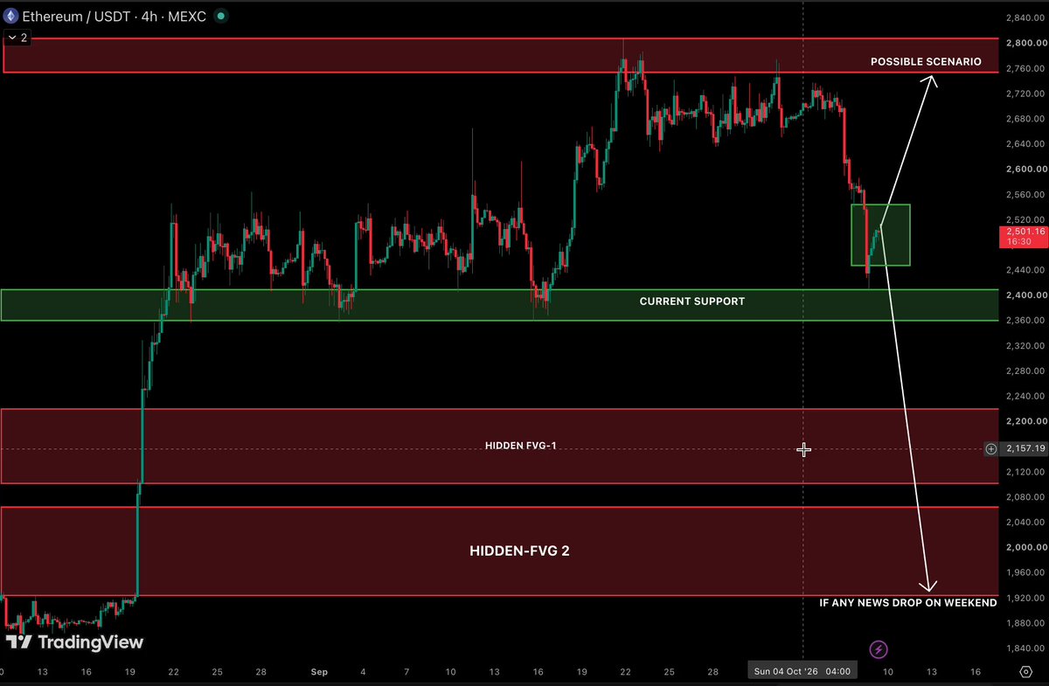Click the 1,960.00 price axis label
1049x686 pixels.
[1026, 573]
